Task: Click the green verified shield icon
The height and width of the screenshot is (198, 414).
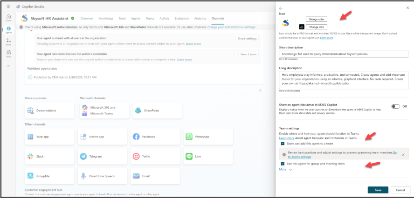Action: [72, 19]
